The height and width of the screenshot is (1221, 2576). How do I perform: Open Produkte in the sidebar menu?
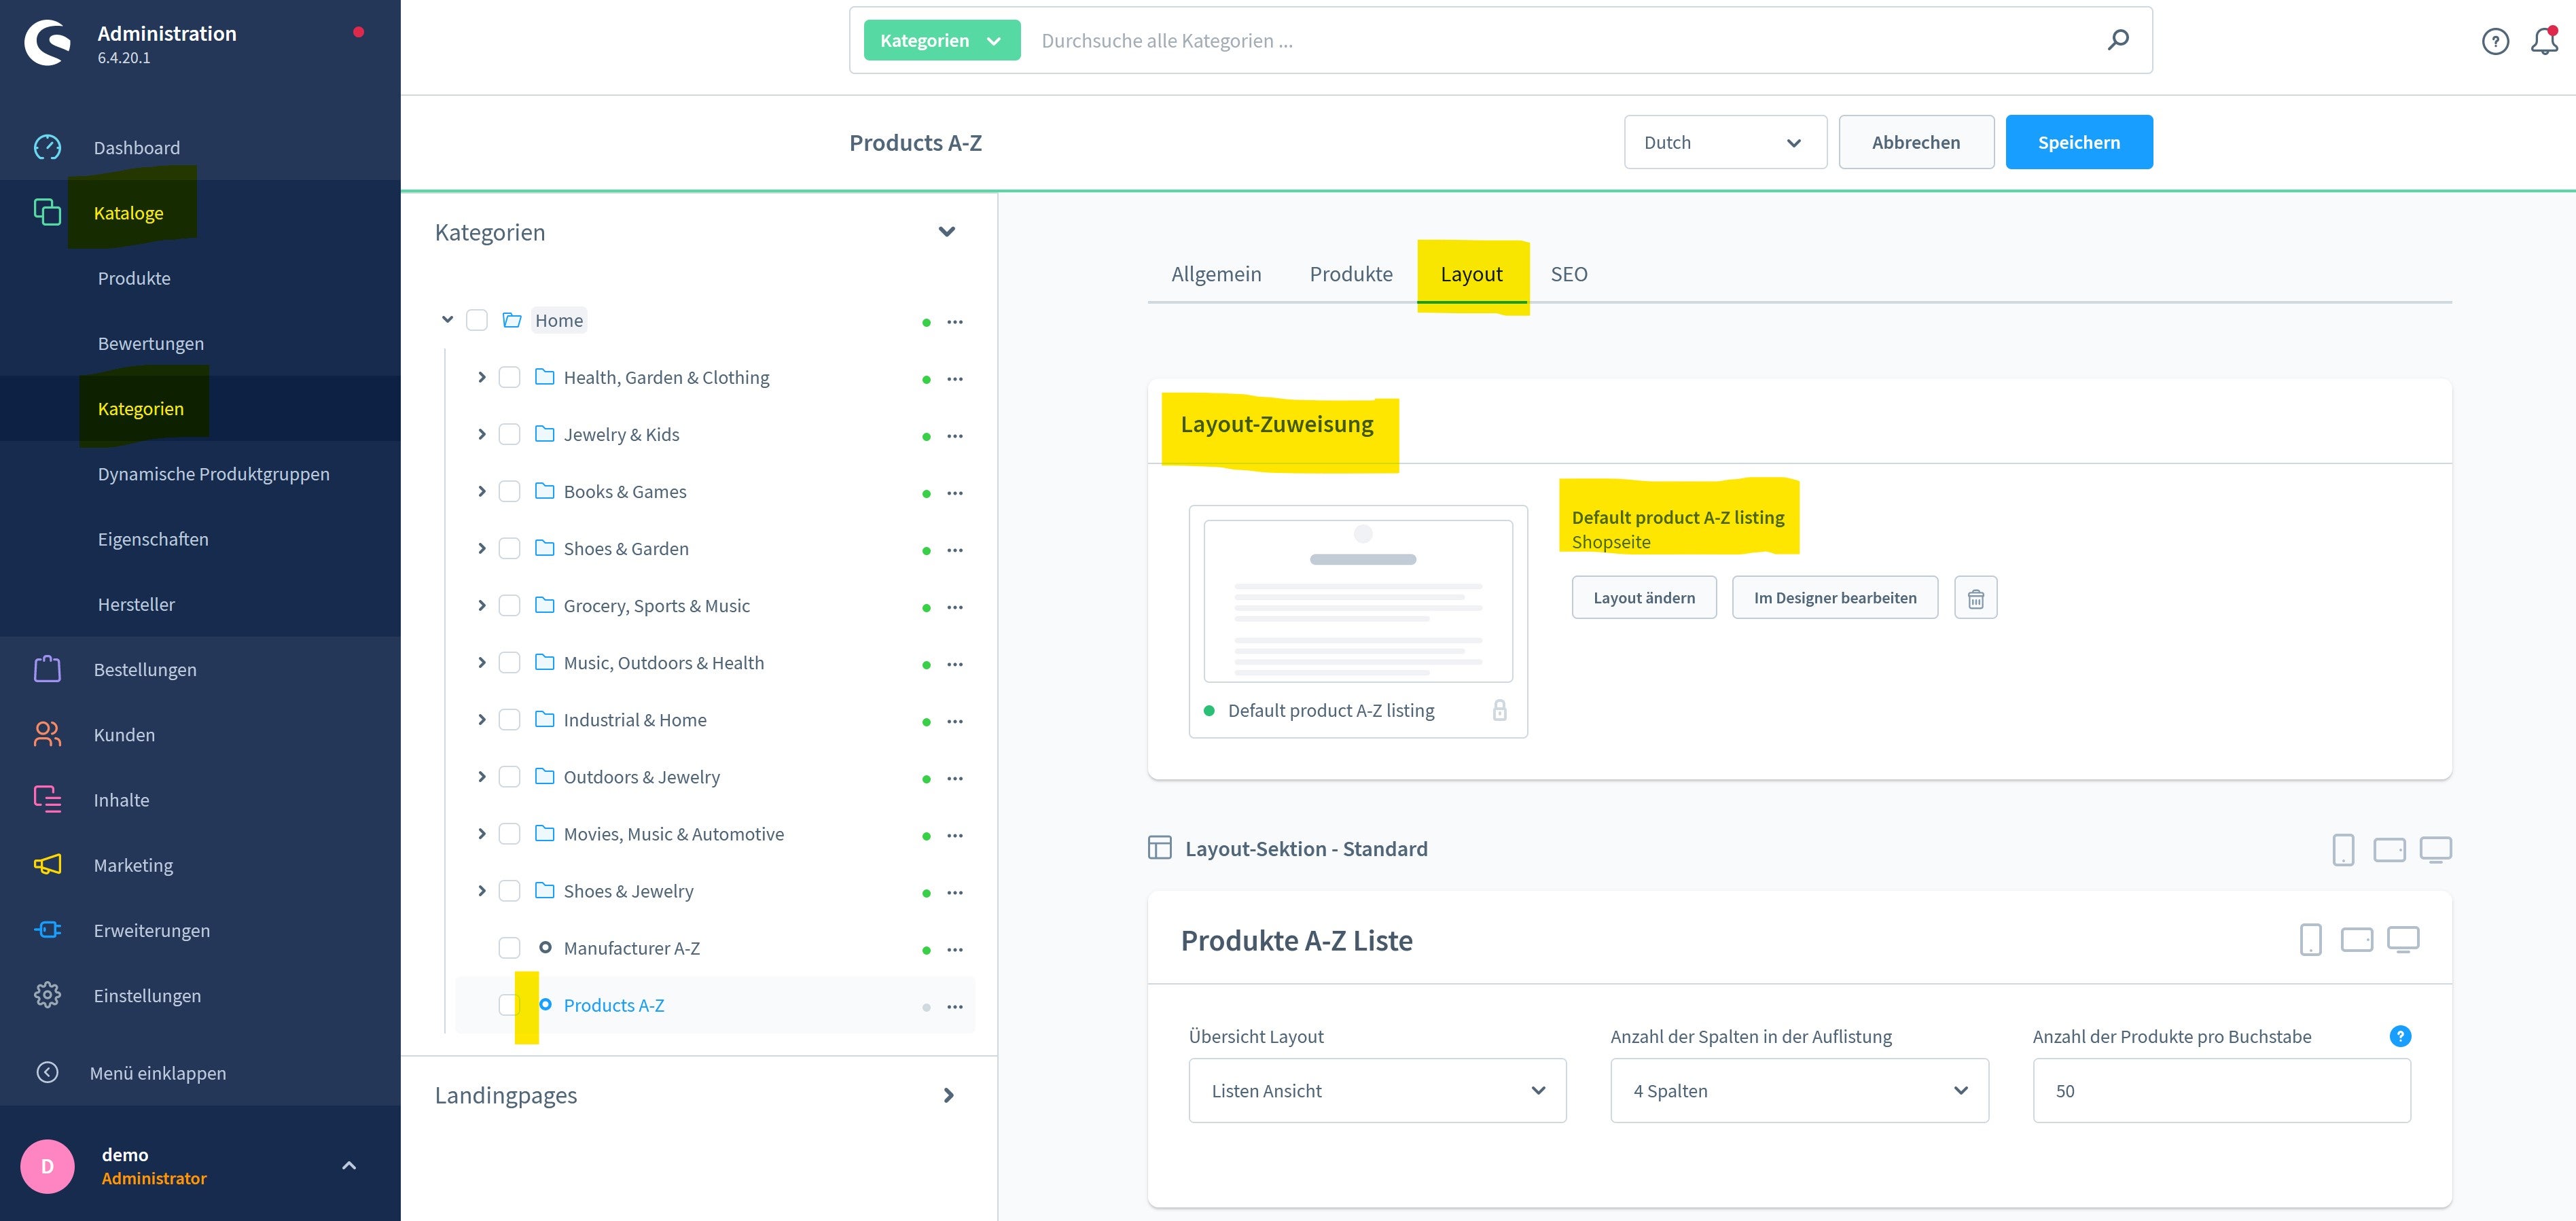tap(134, 278)
